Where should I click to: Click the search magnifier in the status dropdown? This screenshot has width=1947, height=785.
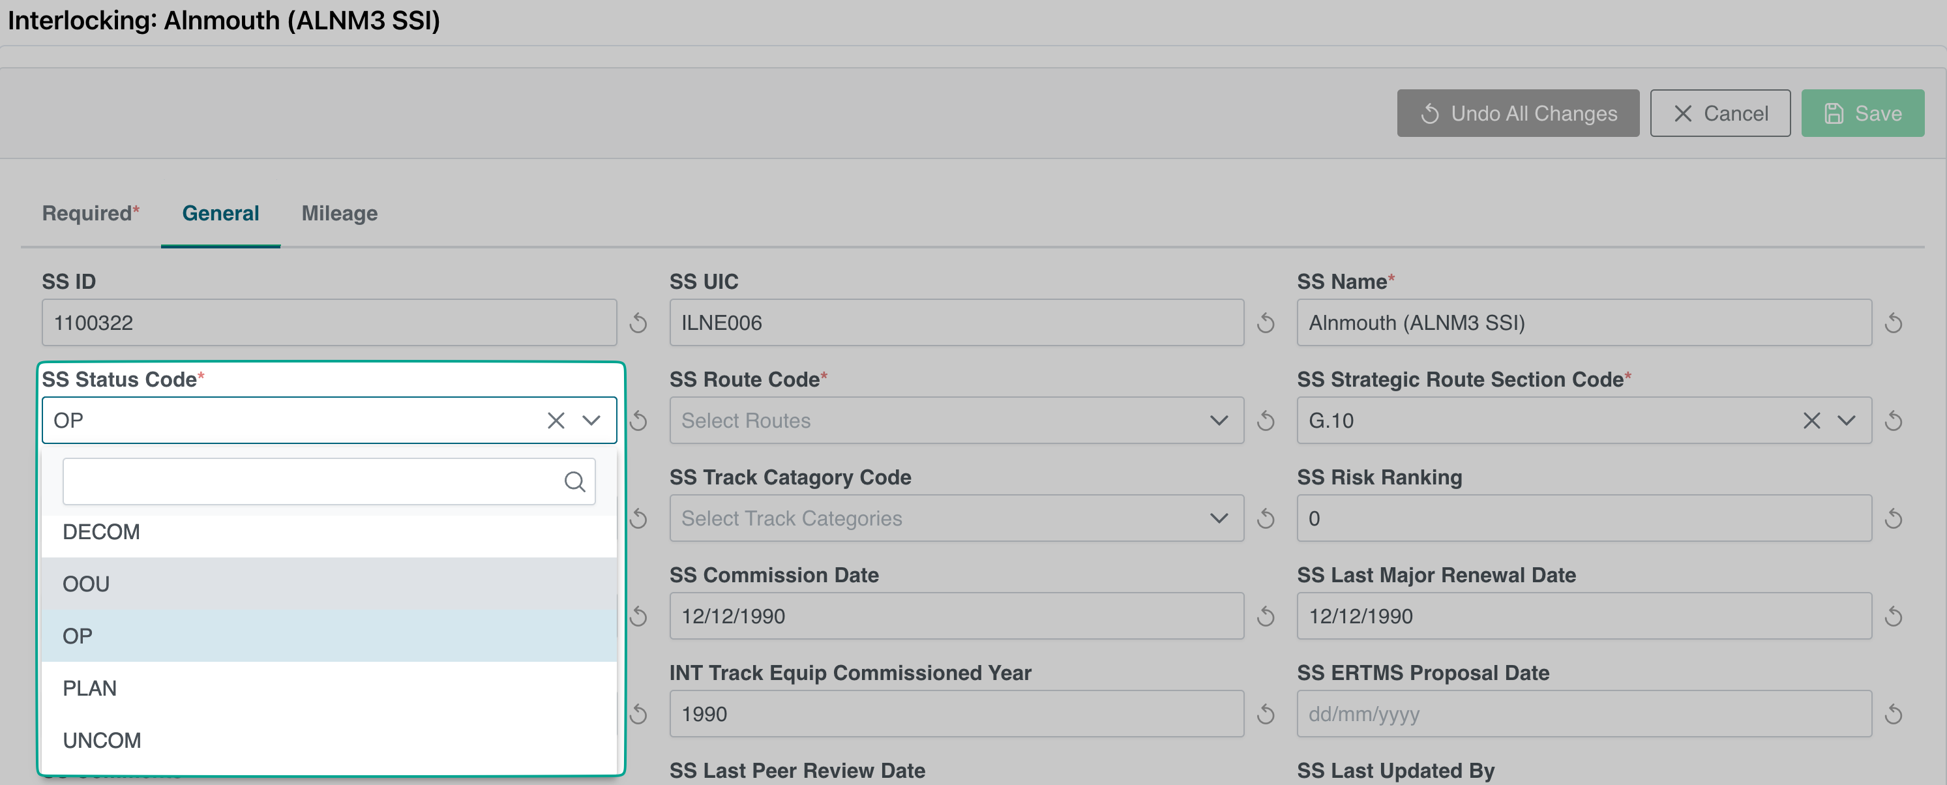coord(574,482)
